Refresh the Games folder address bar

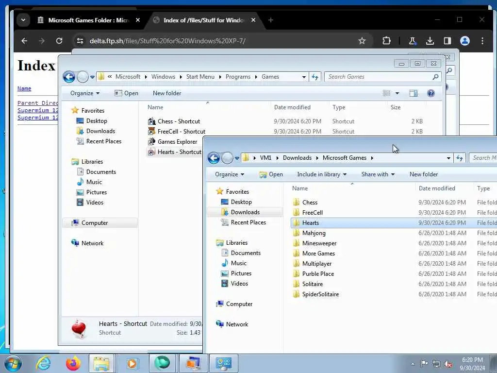click(315, 77)
